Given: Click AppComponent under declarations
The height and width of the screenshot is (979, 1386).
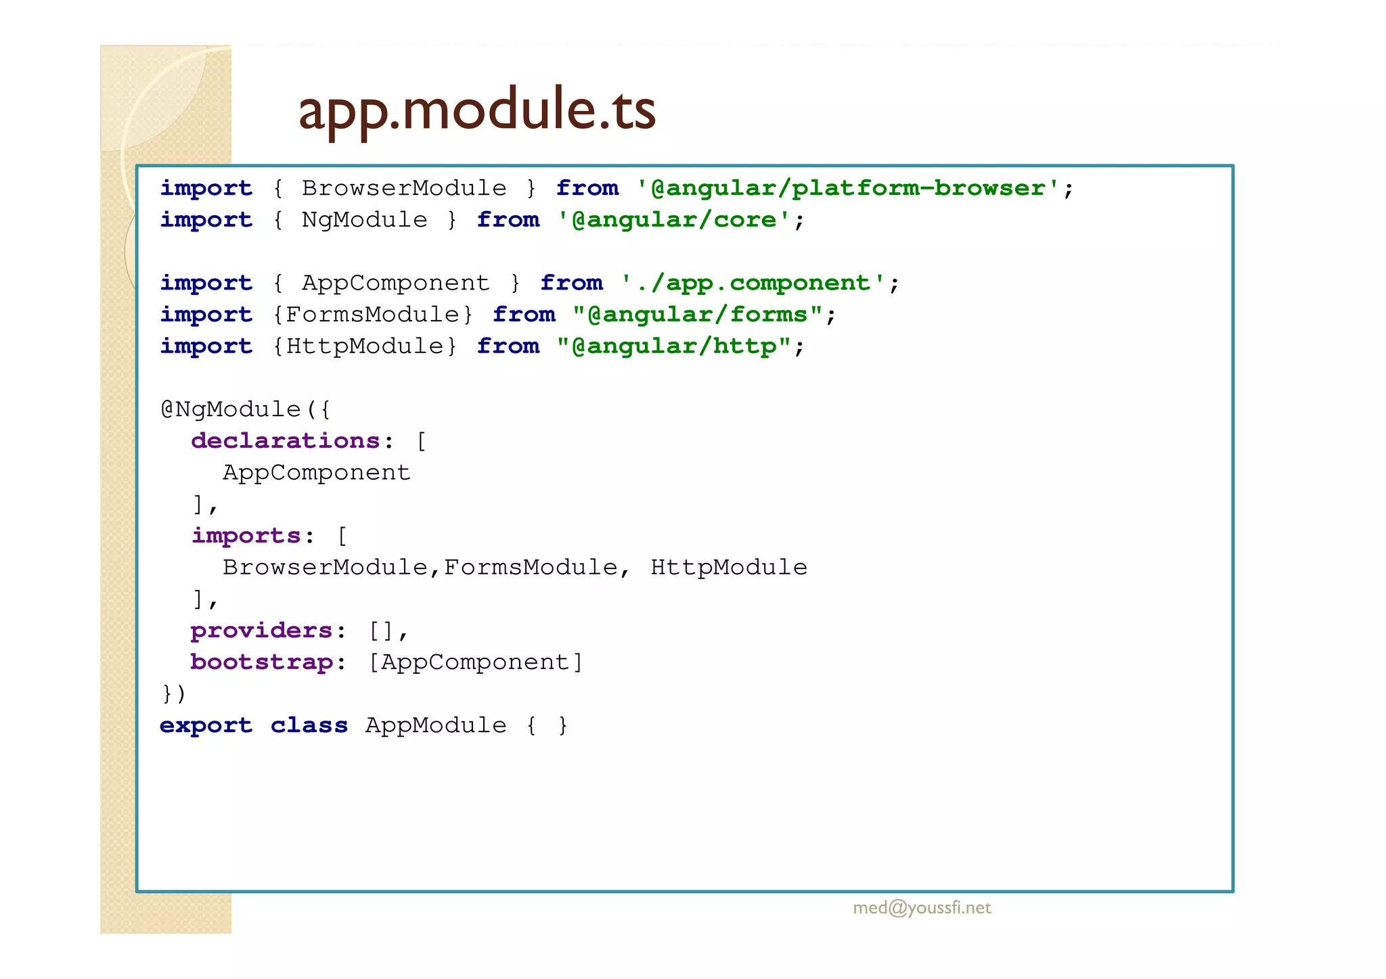Looking at the screenshot, I should 317,472.
